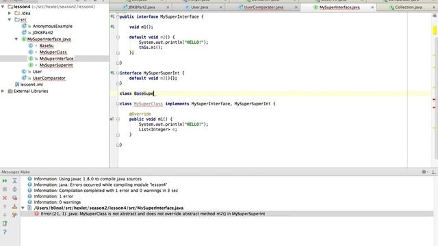
Task: Click implemented gutter marker beside void m1()
Action: 112,27
